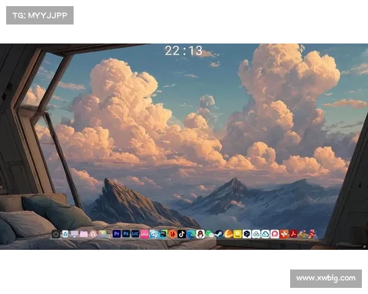Open the Recycle Bin from the dock
This screenshot has width=368, height=294.
pos(65,233)
